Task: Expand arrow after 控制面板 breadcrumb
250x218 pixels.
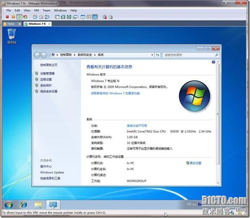Action: 75,55
